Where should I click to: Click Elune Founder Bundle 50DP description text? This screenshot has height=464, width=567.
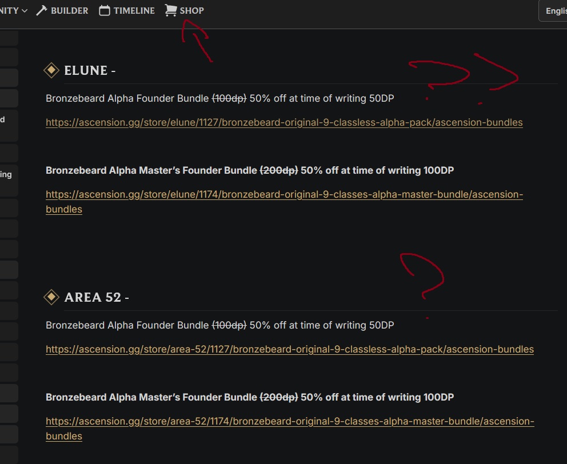pos(220,98)
